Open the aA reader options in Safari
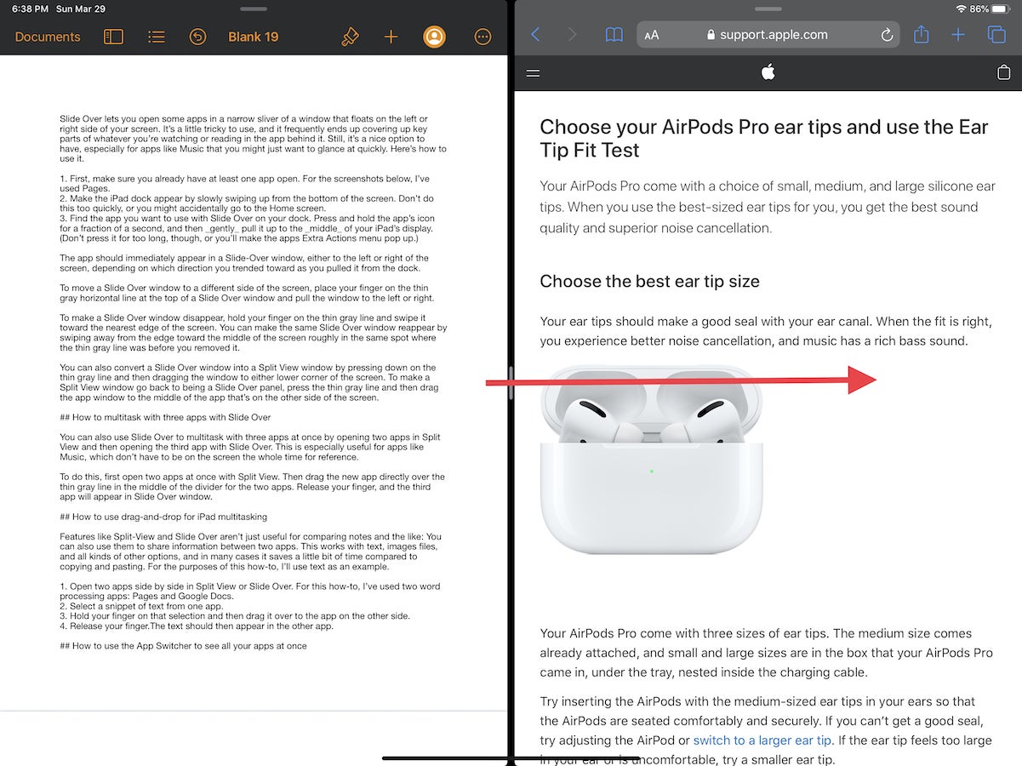Image resolution: width=1022 pixels, height=766 pixels. (x=652, y=36)
